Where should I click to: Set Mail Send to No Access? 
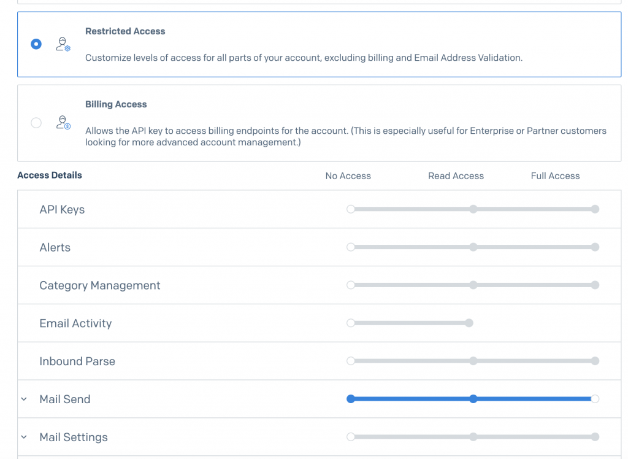351,399
